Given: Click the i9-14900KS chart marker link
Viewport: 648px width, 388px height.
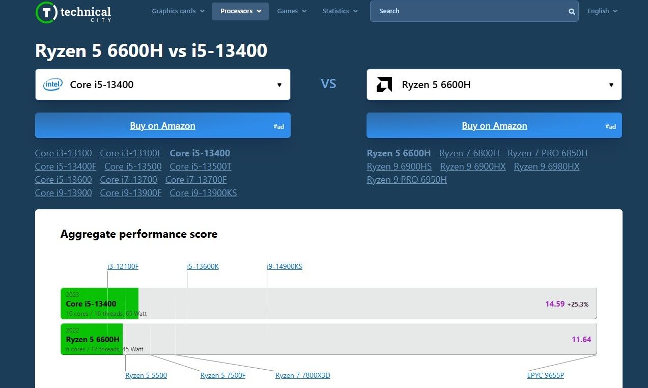Looking at the screenshot, I should 285,266.
